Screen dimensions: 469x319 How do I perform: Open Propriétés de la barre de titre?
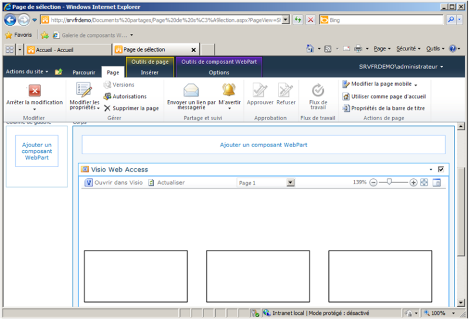pyautogui.click(x=383, y=108)
